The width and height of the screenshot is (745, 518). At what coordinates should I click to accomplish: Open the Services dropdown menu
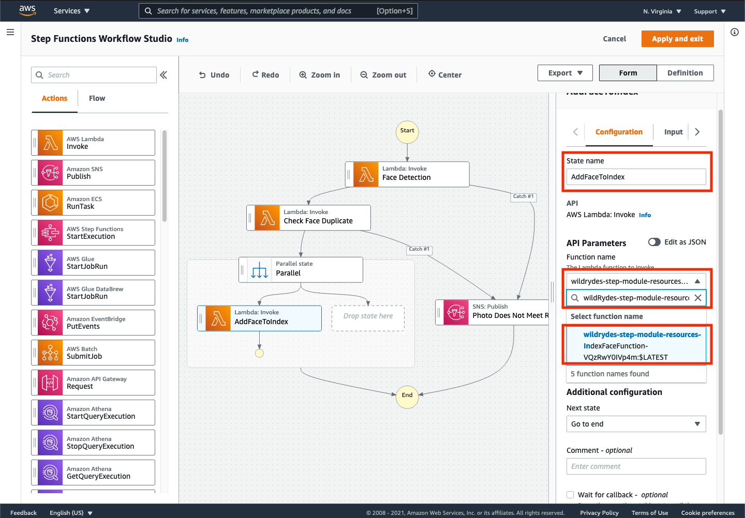[71, 11]
